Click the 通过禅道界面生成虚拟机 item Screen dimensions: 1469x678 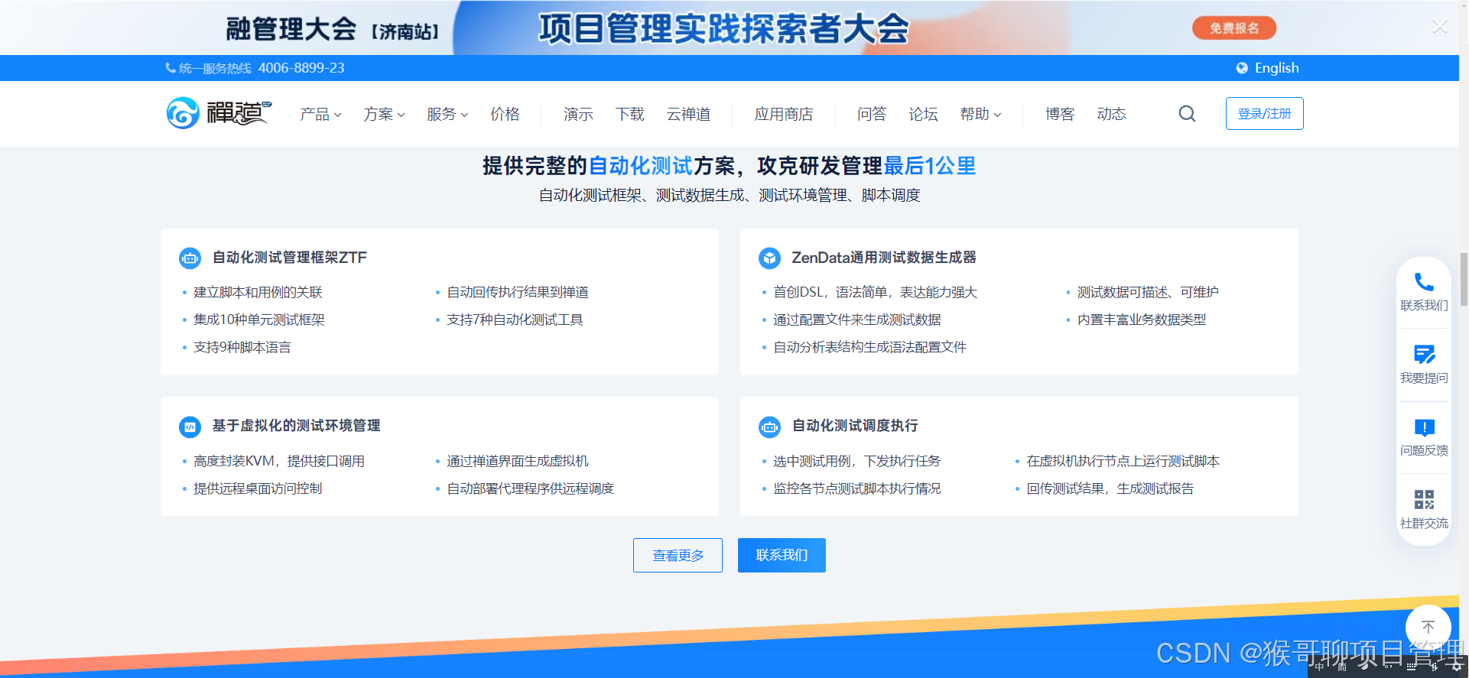point(518,461)
